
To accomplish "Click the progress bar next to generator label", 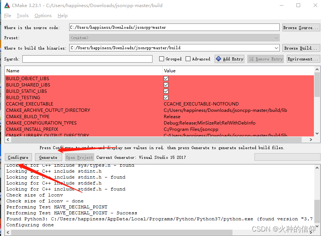I will tap(287, 157).
